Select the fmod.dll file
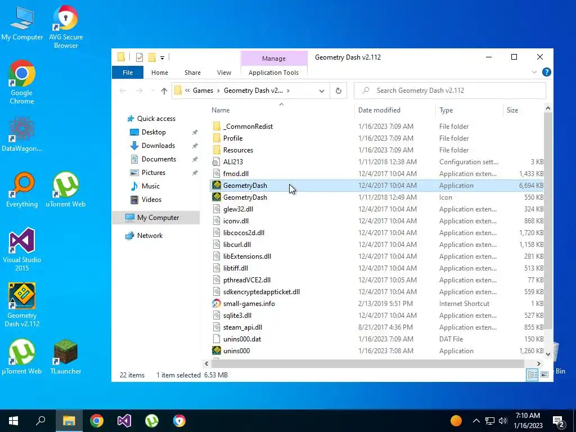 pyautogui.click(x=377, y=174)
